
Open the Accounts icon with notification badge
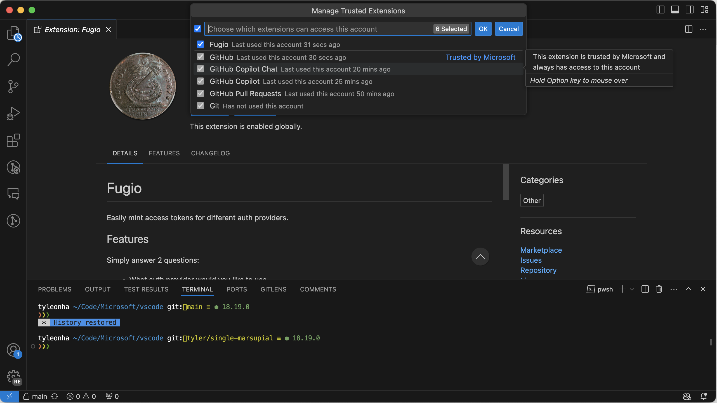[13, 350]
